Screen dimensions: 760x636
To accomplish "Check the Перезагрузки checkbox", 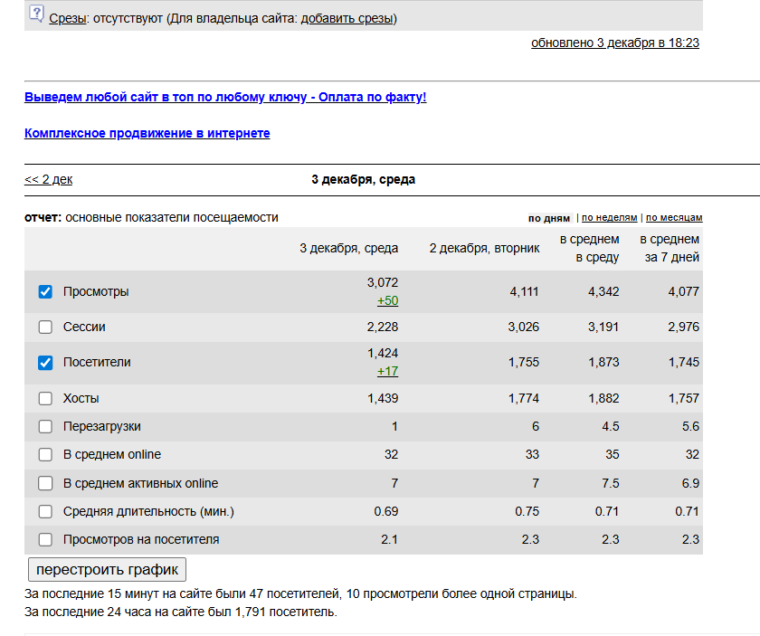I will pos(45,427).
